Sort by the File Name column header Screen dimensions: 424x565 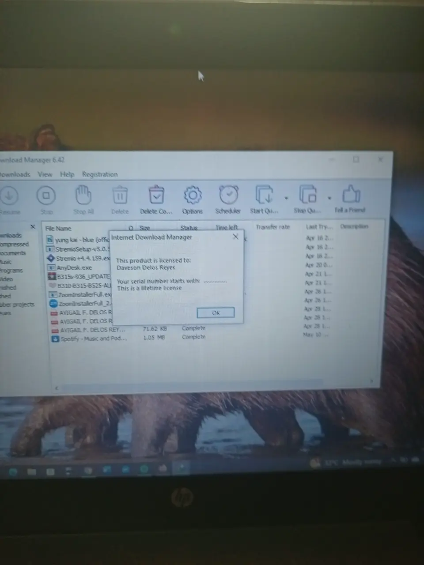click(58, 229)
